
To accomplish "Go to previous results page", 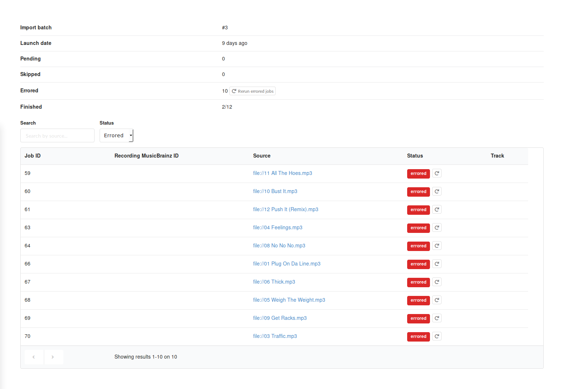I will click(34, 357).
